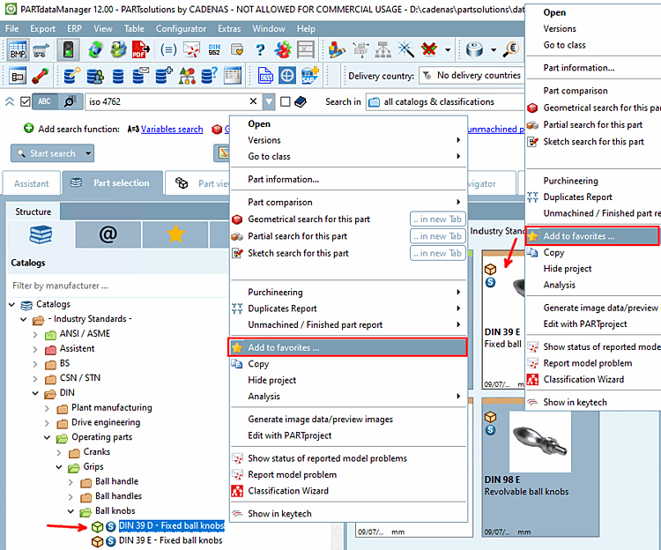
Task: Click the Filter by manufacturer field
Action: 118,286
